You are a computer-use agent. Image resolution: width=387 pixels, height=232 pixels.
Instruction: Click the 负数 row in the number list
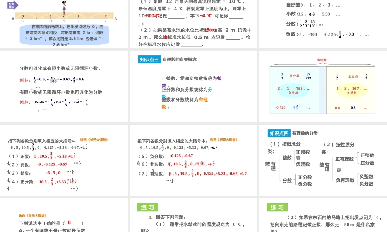pyautogui.click(x=327, y=34)
